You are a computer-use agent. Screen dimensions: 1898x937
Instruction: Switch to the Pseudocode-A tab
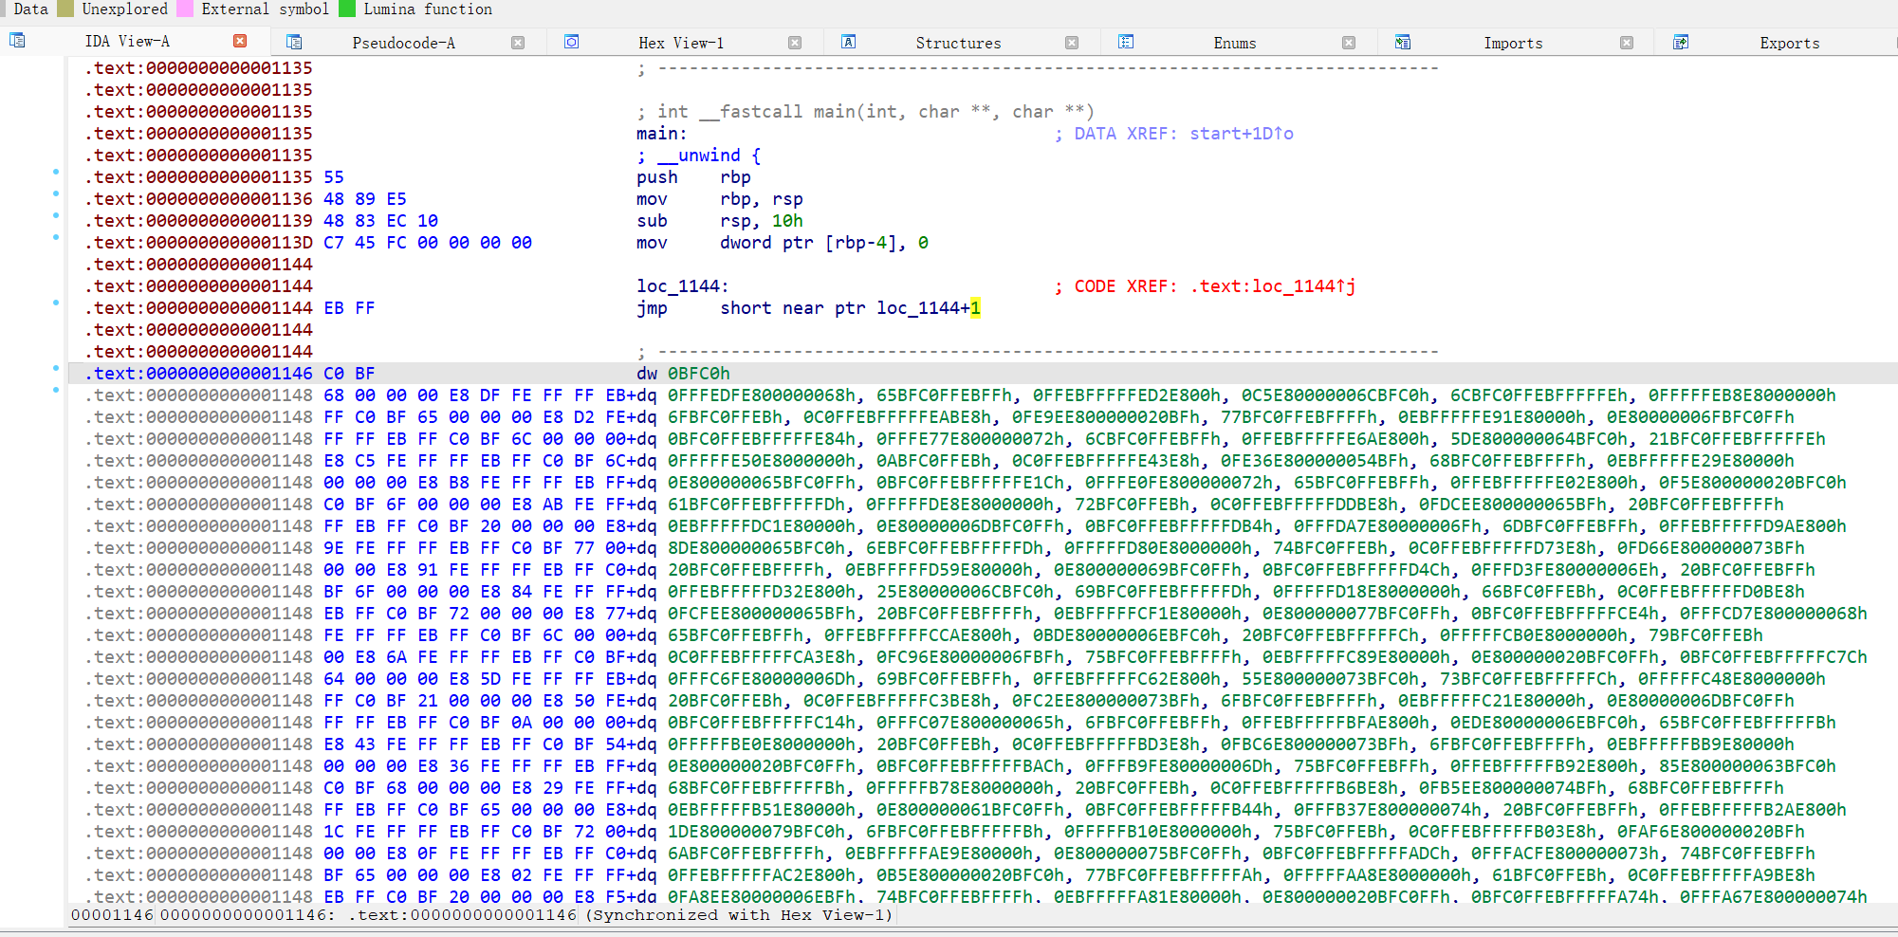point(403,43)
